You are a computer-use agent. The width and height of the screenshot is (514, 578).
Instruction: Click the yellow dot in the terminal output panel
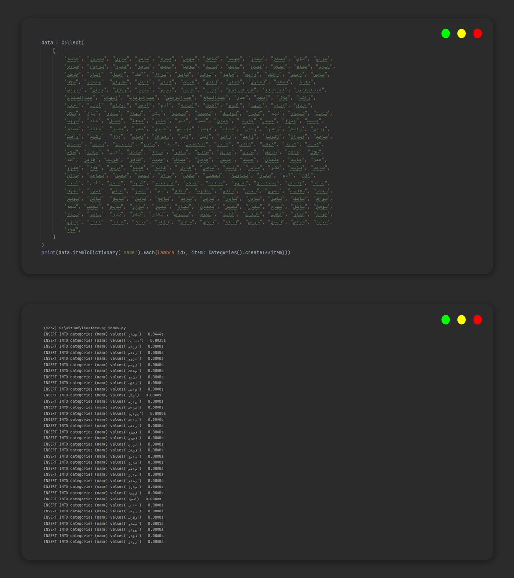pyautogui.click(x=461, y=319)
